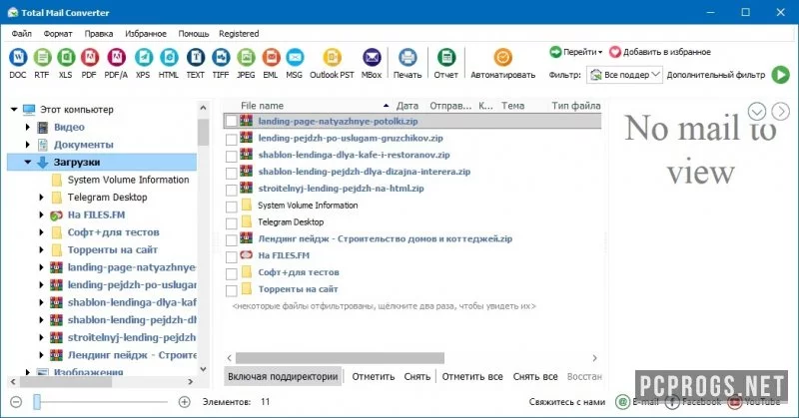Expand the Видео tree node

[x=28, y=128]
